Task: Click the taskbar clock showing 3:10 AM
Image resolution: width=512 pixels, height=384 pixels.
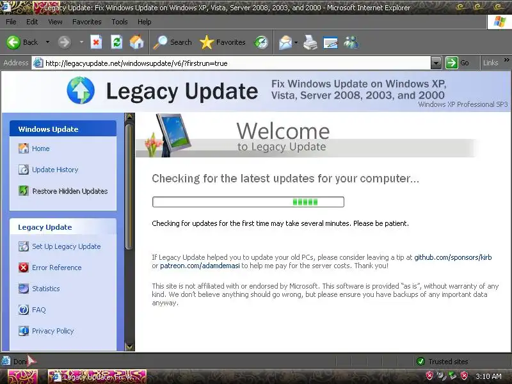Action: pos(488,376)
